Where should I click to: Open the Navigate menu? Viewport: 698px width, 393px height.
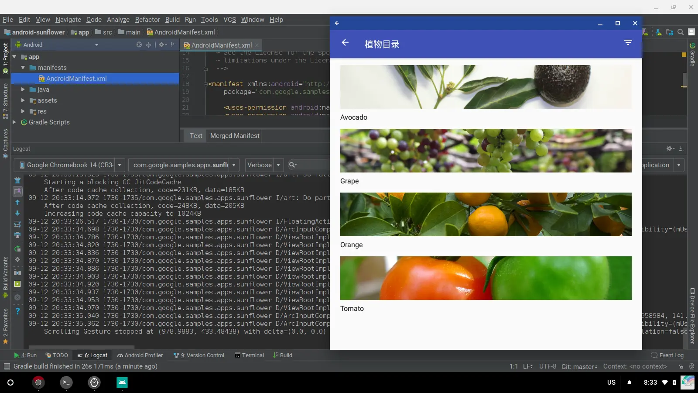[68, 20]
